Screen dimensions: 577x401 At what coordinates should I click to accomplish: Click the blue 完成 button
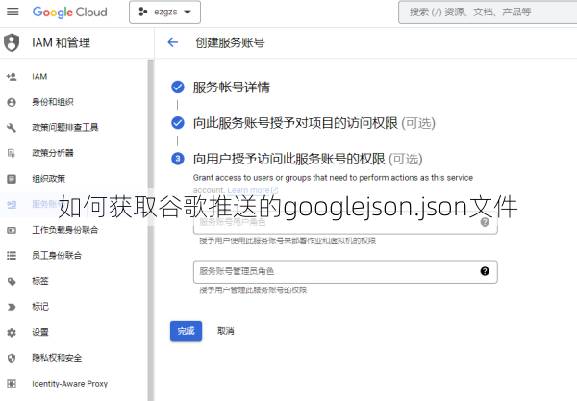[x=186, y=331]
